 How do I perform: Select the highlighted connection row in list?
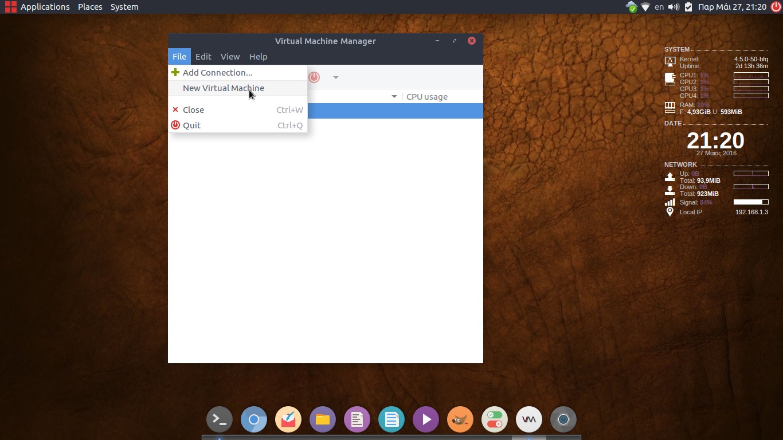pos(395,111)
